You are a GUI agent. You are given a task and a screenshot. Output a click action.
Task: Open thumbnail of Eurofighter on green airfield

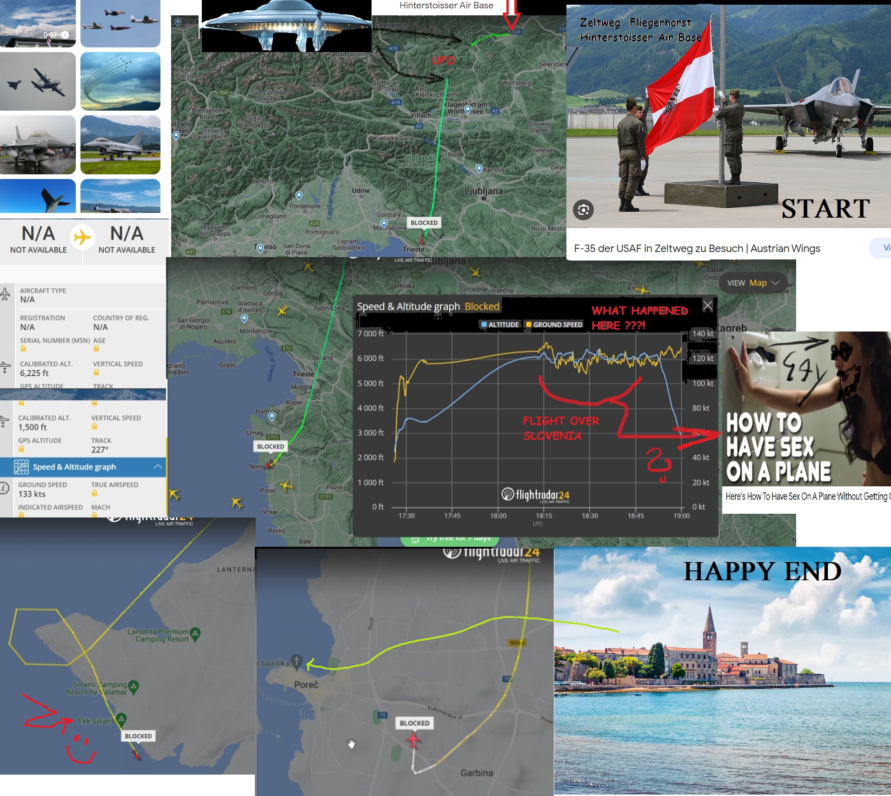click(x=120, y=145)
